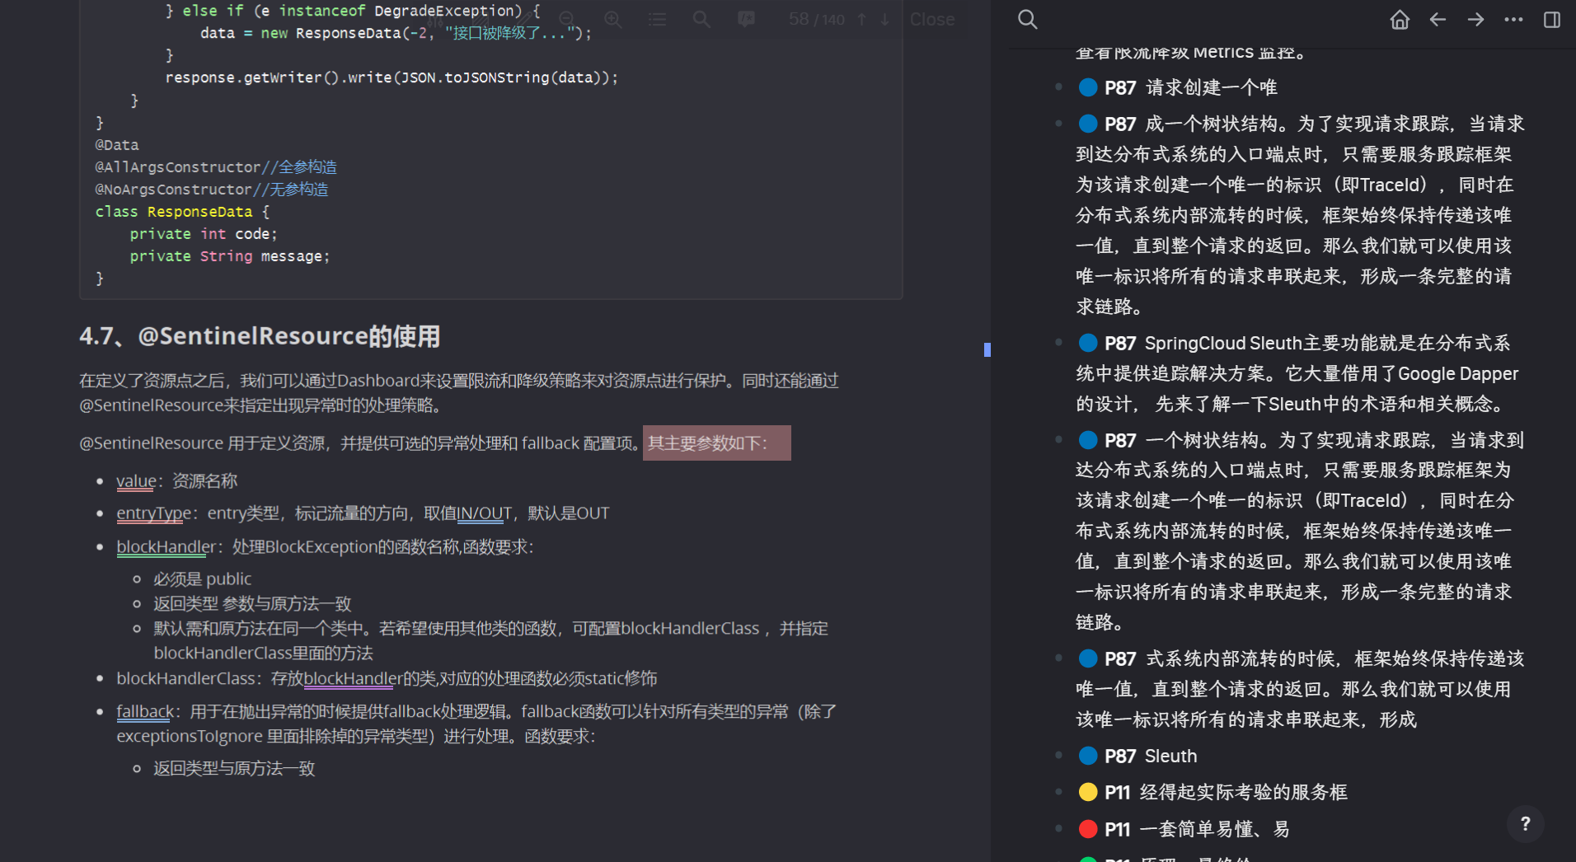This screenshot has width=1576, height=862.
Task: Go to previous page with up arrow
Action: point(861,19)
